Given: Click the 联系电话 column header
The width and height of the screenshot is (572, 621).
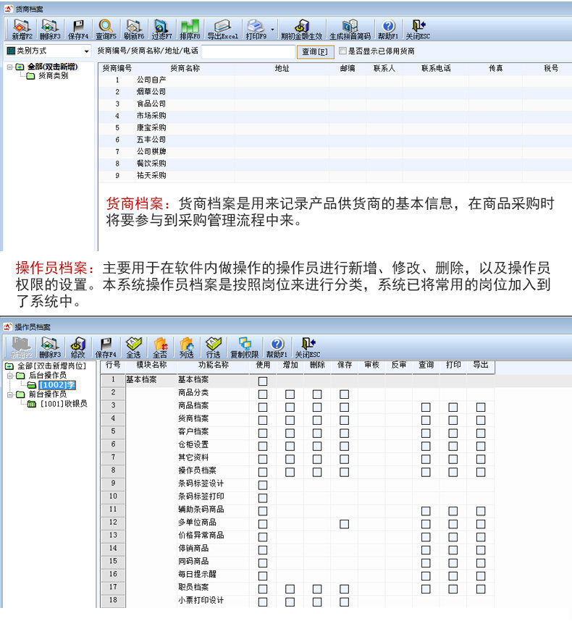Looking at the screenshot, I should pyautogui.click(x=436, y=68).
